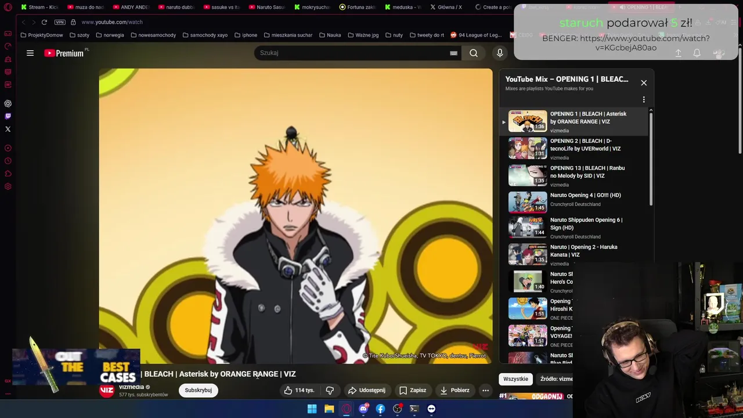The height and width of the screenshot is (418, 743).
Task: Go to YouTube Premium home logo
Action: point(64,53)
